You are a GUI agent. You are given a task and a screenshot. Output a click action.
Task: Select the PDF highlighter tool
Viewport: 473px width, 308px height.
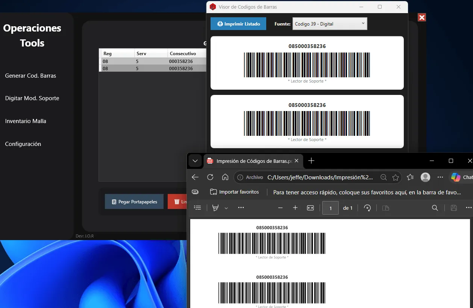[215, 207]
